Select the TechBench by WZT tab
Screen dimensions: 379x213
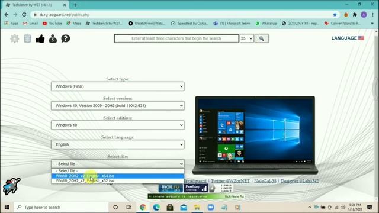coord(36,5)
